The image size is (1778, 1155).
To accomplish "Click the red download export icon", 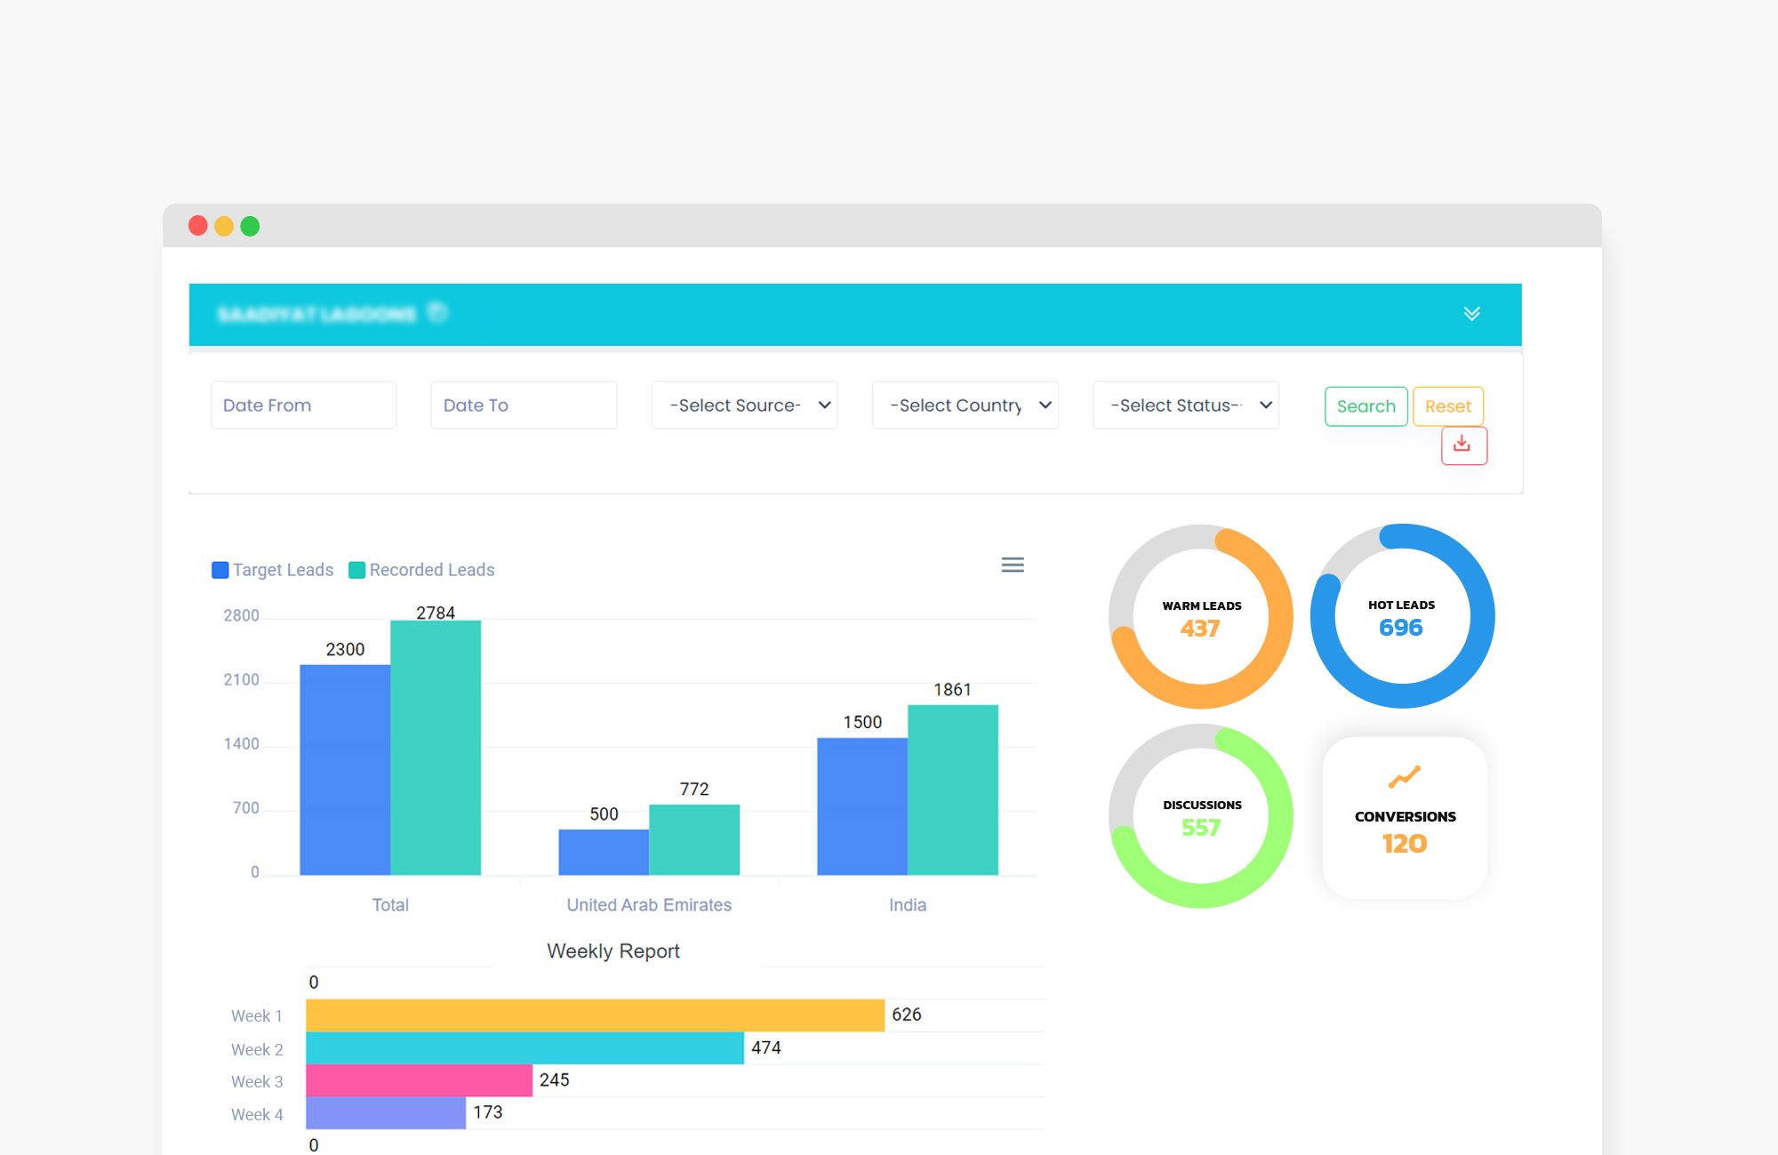I will click(x=1463, y=445).
